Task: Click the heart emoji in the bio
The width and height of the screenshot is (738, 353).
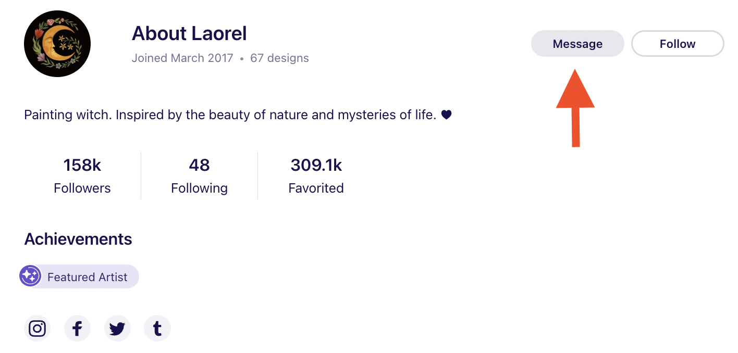Action: 446,115
